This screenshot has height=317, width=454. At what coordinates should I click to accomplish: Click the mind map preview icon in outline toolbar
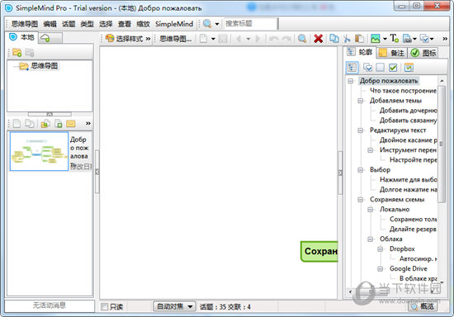(x=409, y=68)
